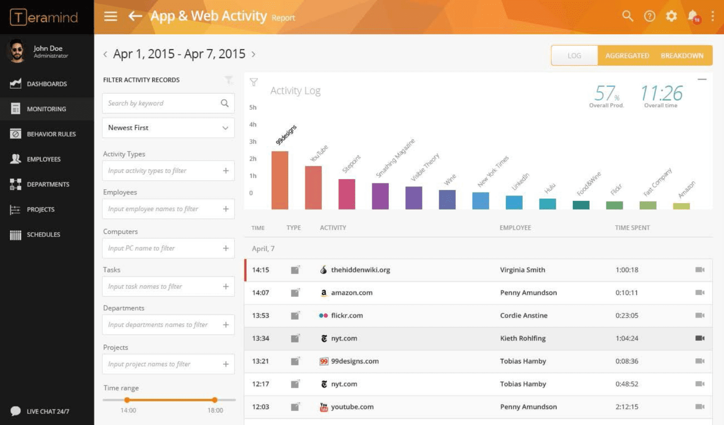
Task: Go to the next date range
Action: [x=253, y=54]
